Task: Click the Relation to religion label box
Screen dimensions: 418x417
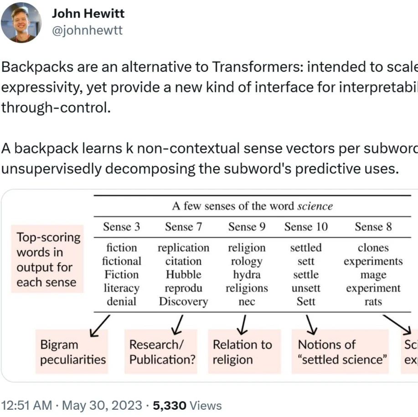Action: click(244, 351)
